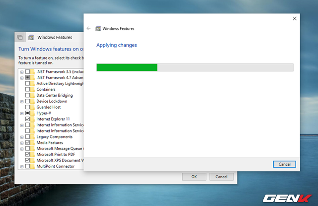Click the Device Lockdown folder icon

click(33, 101)
